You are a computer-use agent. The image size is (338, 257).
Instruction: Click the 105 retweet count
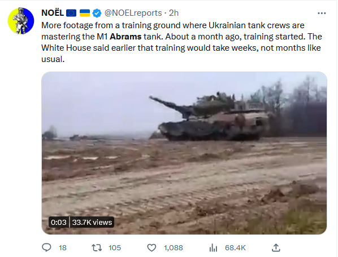pyautogui.click(x=115, y=248)
